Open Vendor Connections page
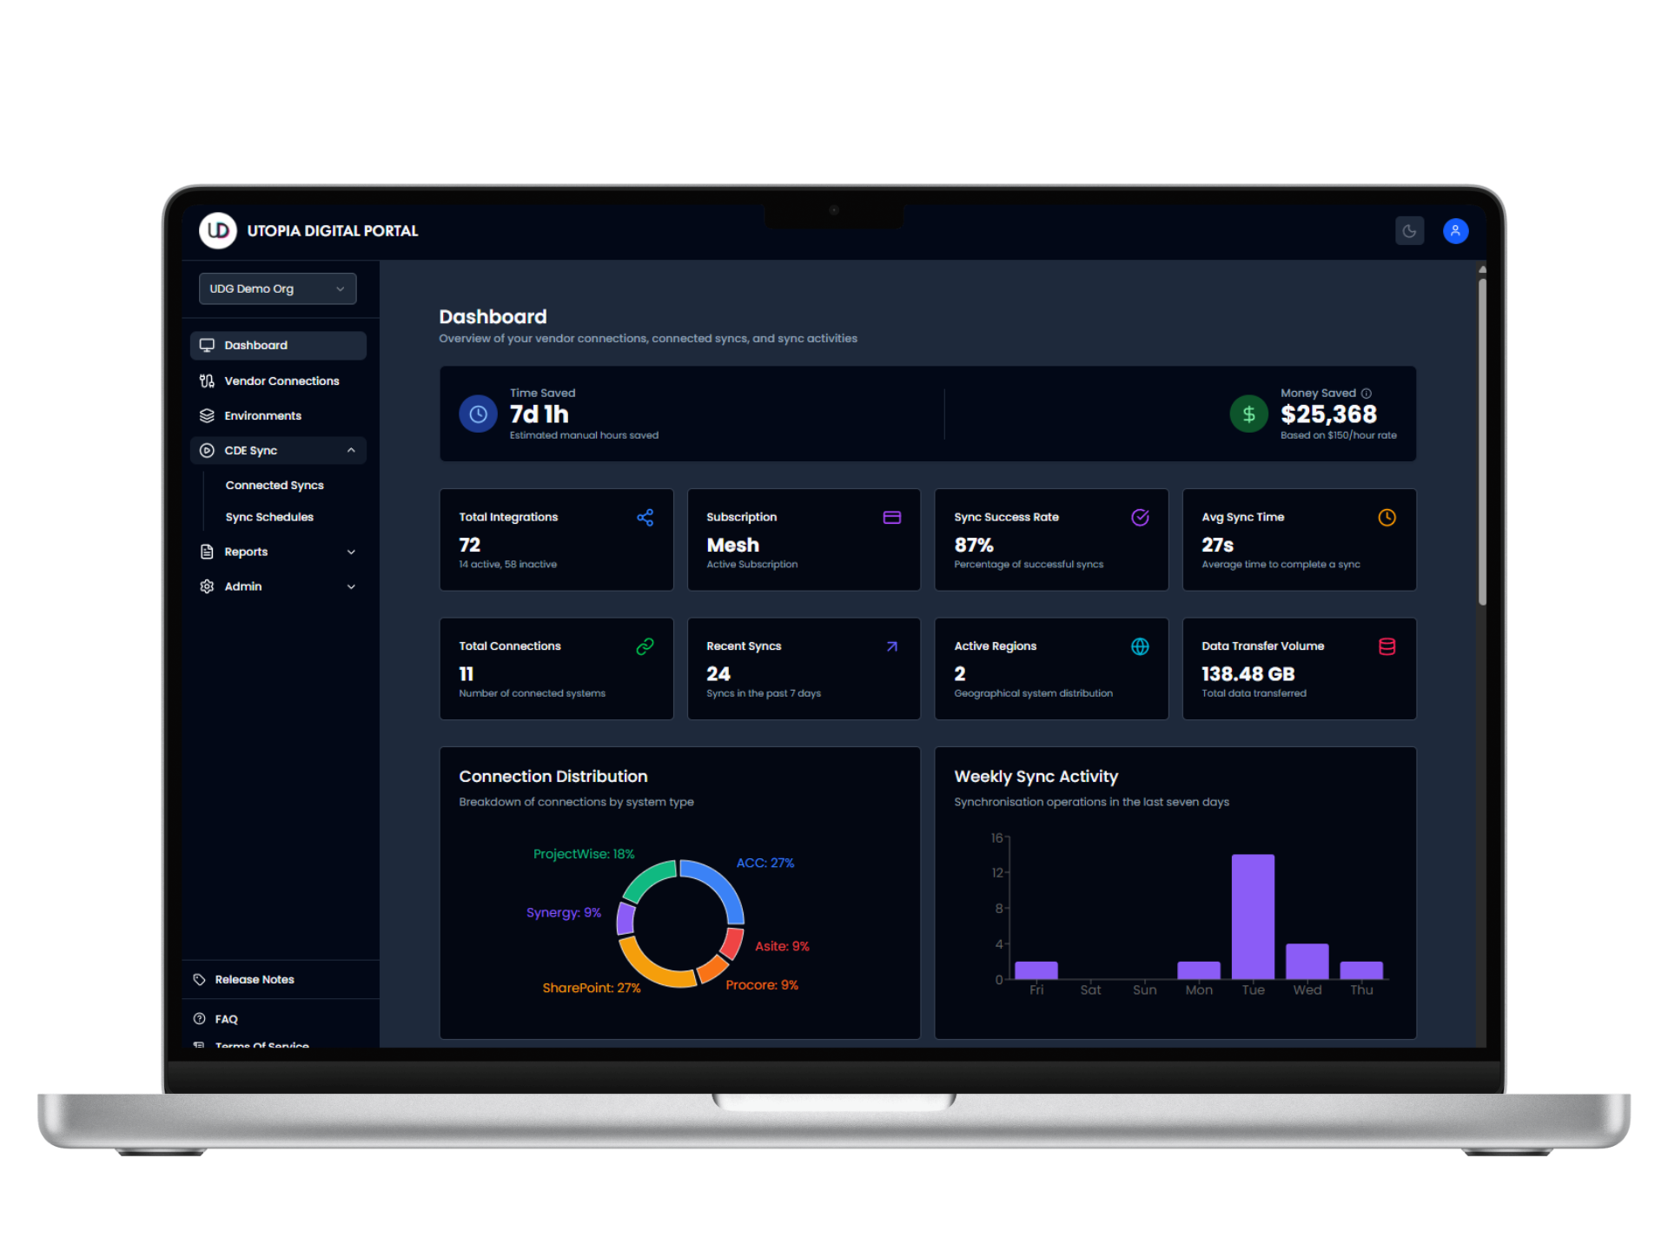Screen dimensions: 1668x1251 pyautogui.click(x=278, y=381)
